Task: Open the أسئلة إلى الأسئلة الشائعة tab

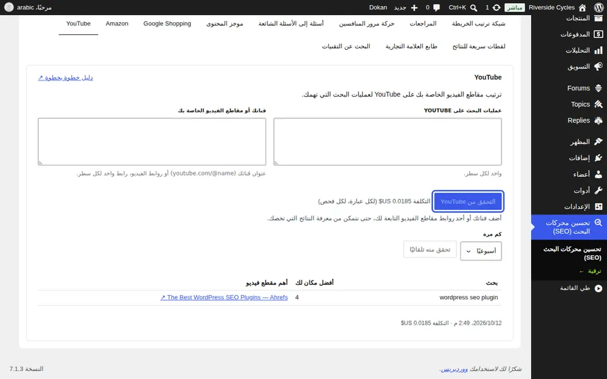Action: [x=291, y=23]
